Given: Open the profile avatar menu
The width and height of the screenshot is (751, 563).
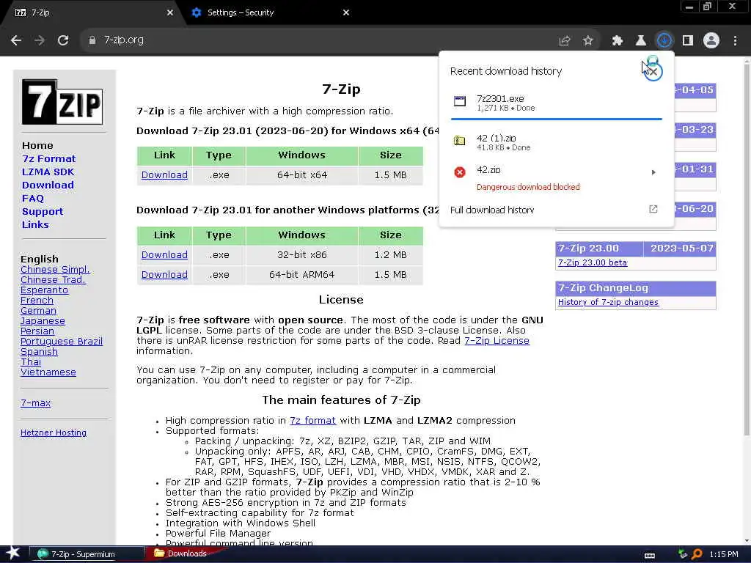Looking at the screenshot, I should (x=711, y=41).
